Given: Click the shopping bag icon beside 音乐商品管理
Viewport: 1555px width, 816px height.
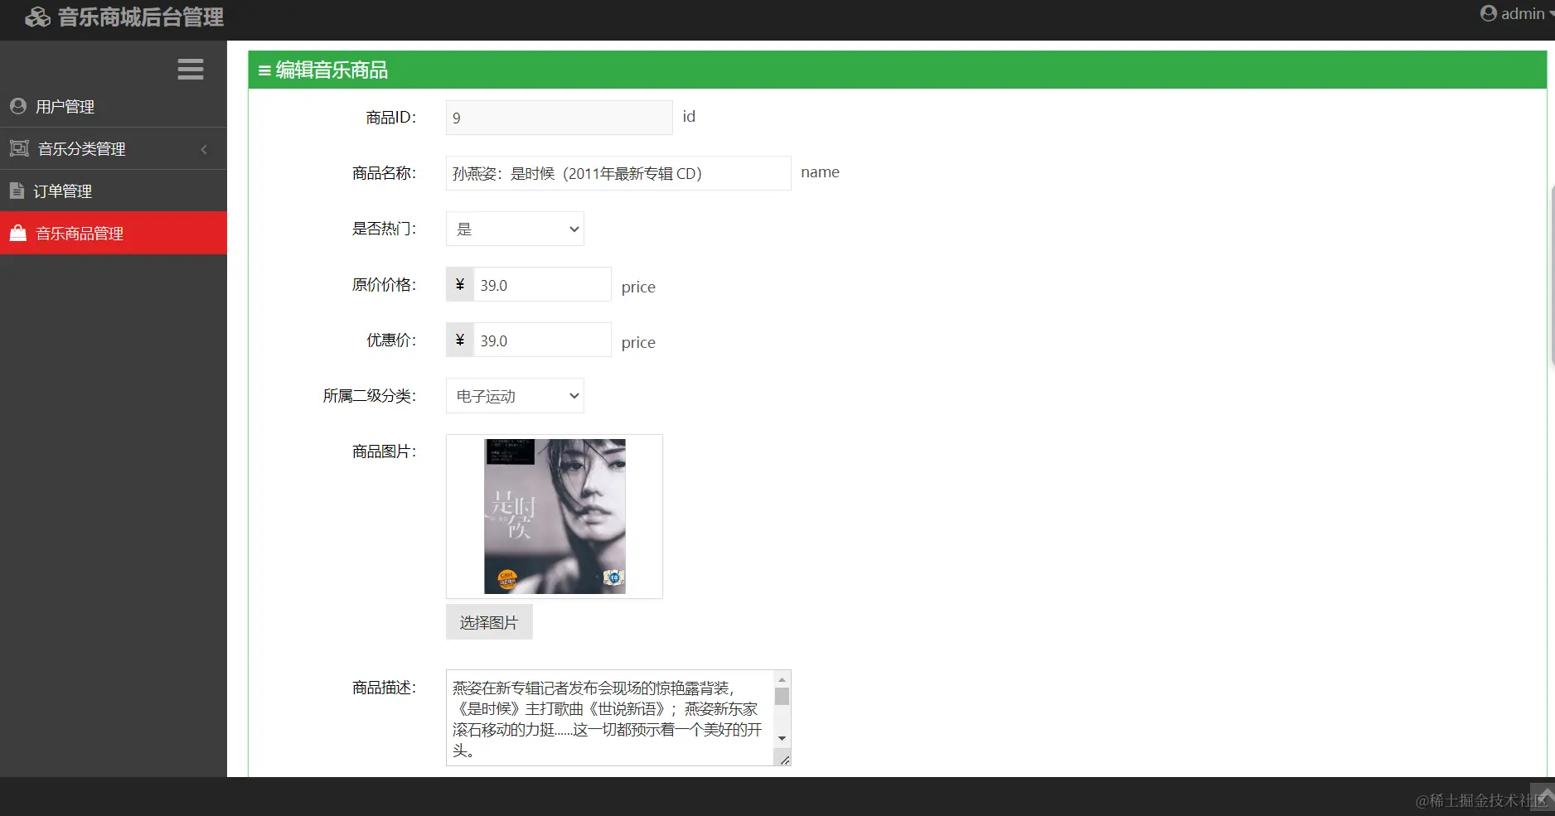Looking at the screenshot, I should [17, 233].
